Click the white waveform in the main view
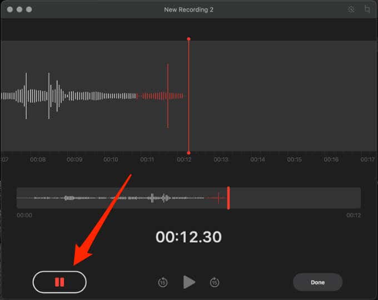 [x=69, y=96]
